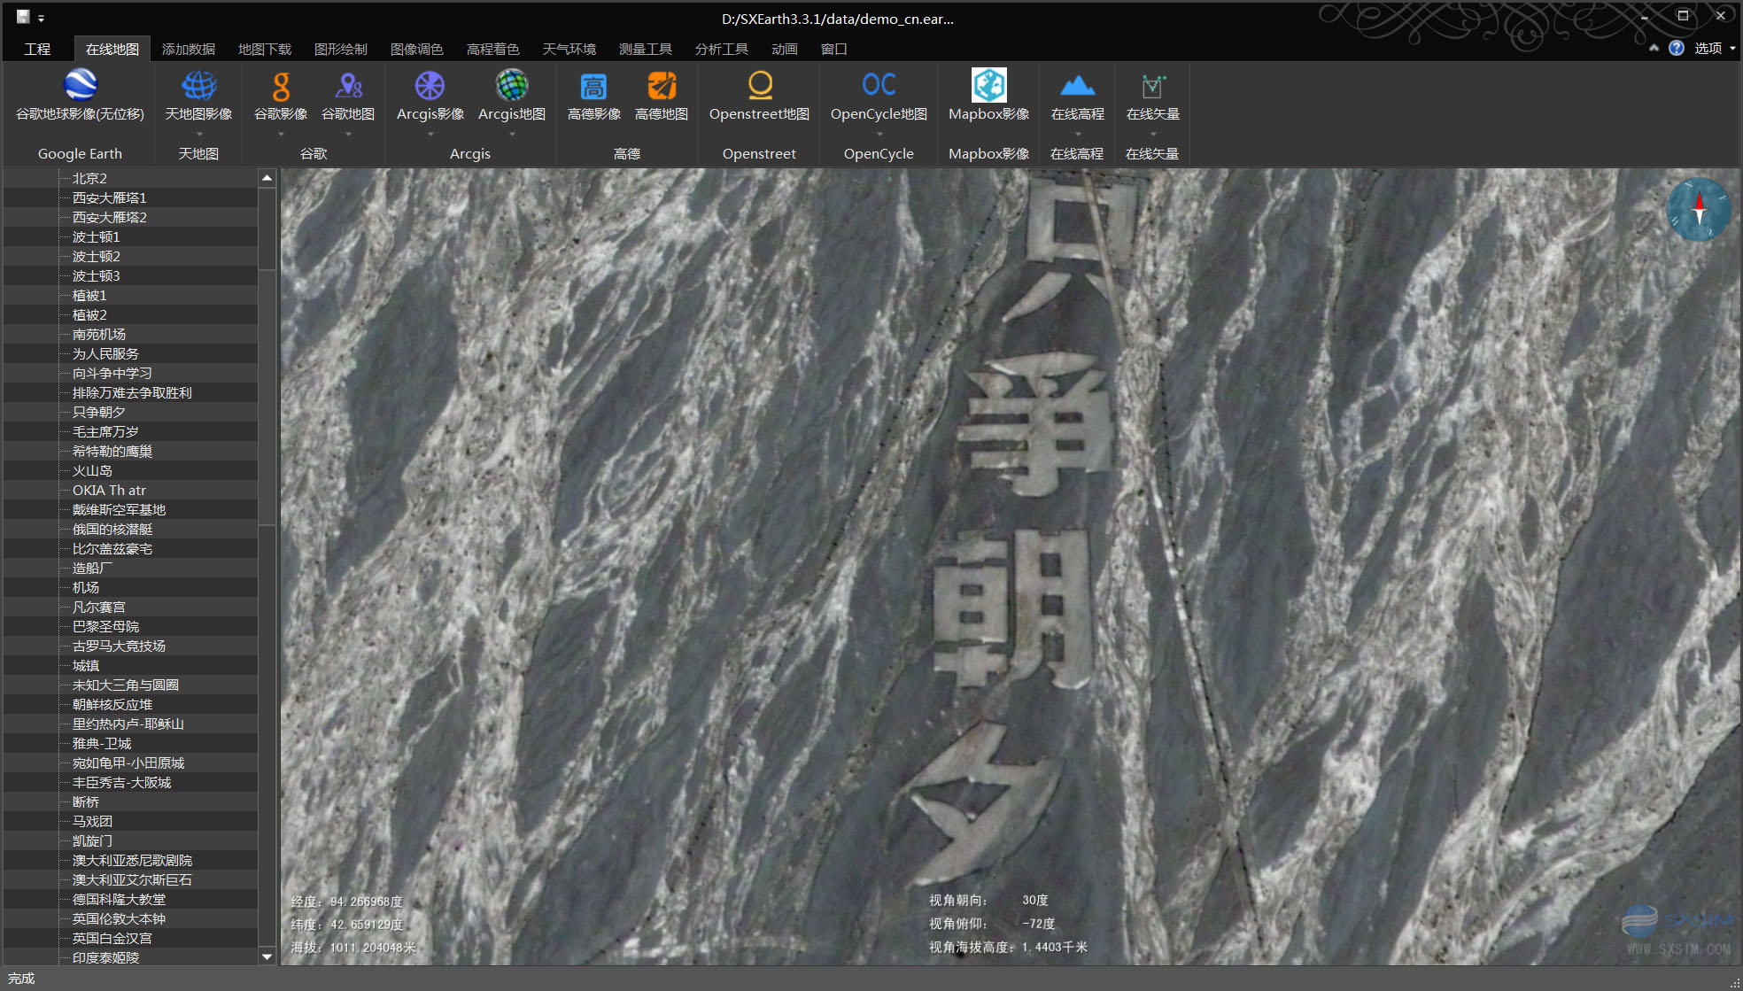1743x991 pixels.
Task: Switch to the 天气环境 tab
Action: [x=569, y=49]
